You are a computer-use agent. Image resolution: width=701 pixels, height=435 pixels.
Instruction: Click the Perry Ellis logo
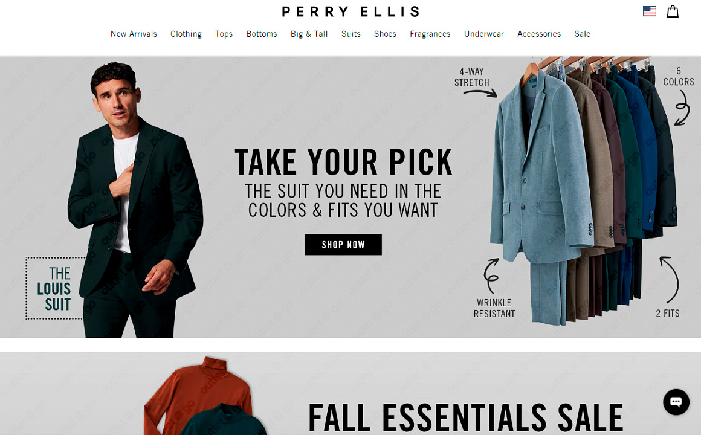[x=350, y=11]
